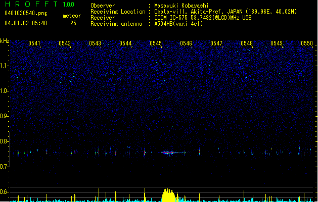The height and width of the screenshot is (202, 318).
Task: Click the 0544 time marker
Action: pos(125,43)
